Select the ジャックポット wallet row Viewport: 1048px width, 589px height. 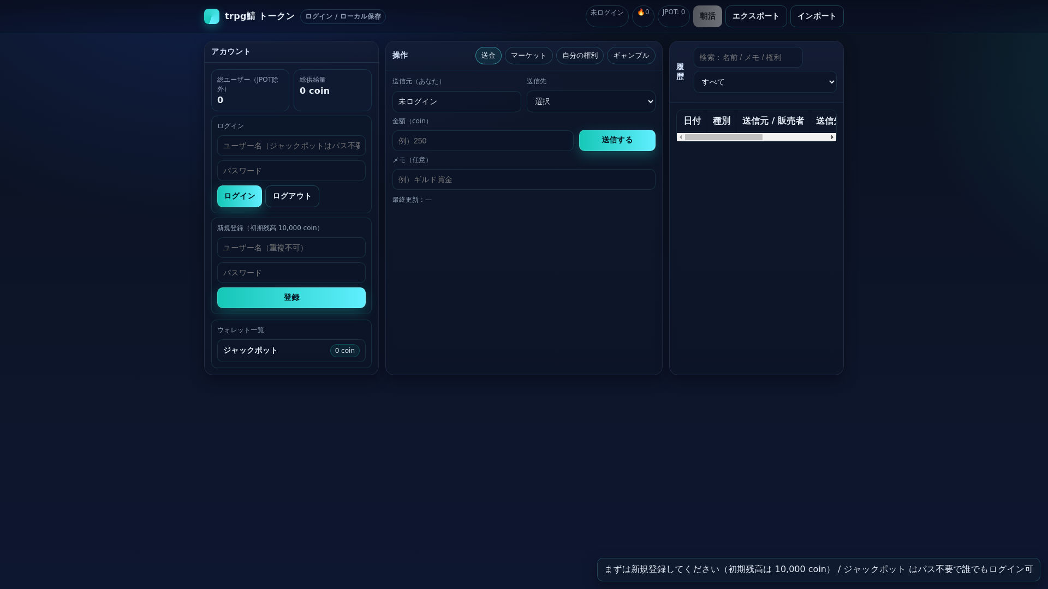tap(291, 351)
